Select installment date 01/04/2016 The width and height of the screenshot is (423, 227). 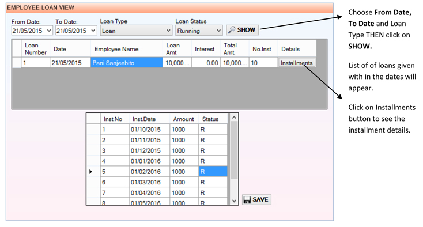tap(149, 192)
